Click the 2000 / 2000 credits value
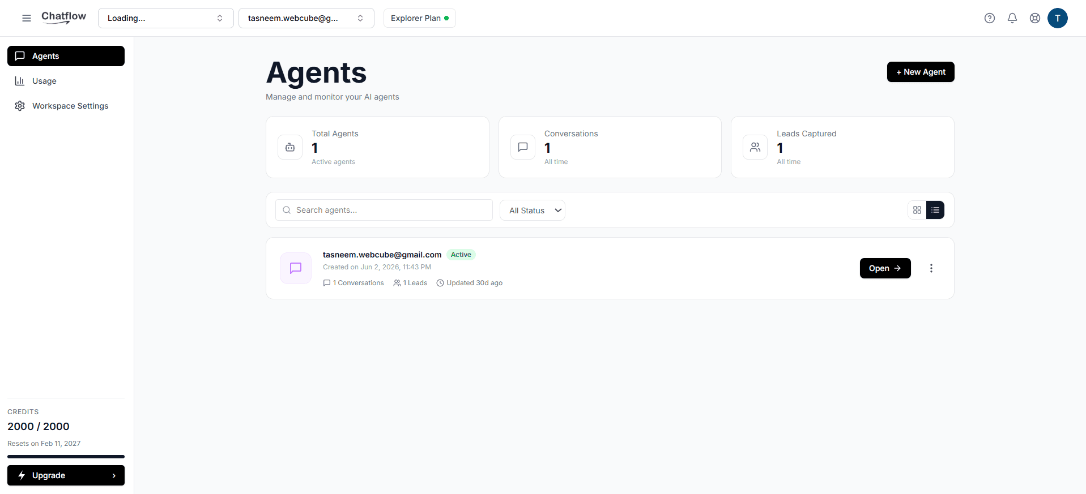 (x=39, y=427)
